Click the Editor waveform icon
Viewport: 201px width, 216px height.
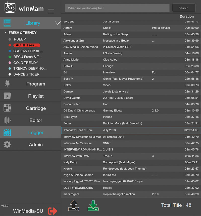(7, 120)
